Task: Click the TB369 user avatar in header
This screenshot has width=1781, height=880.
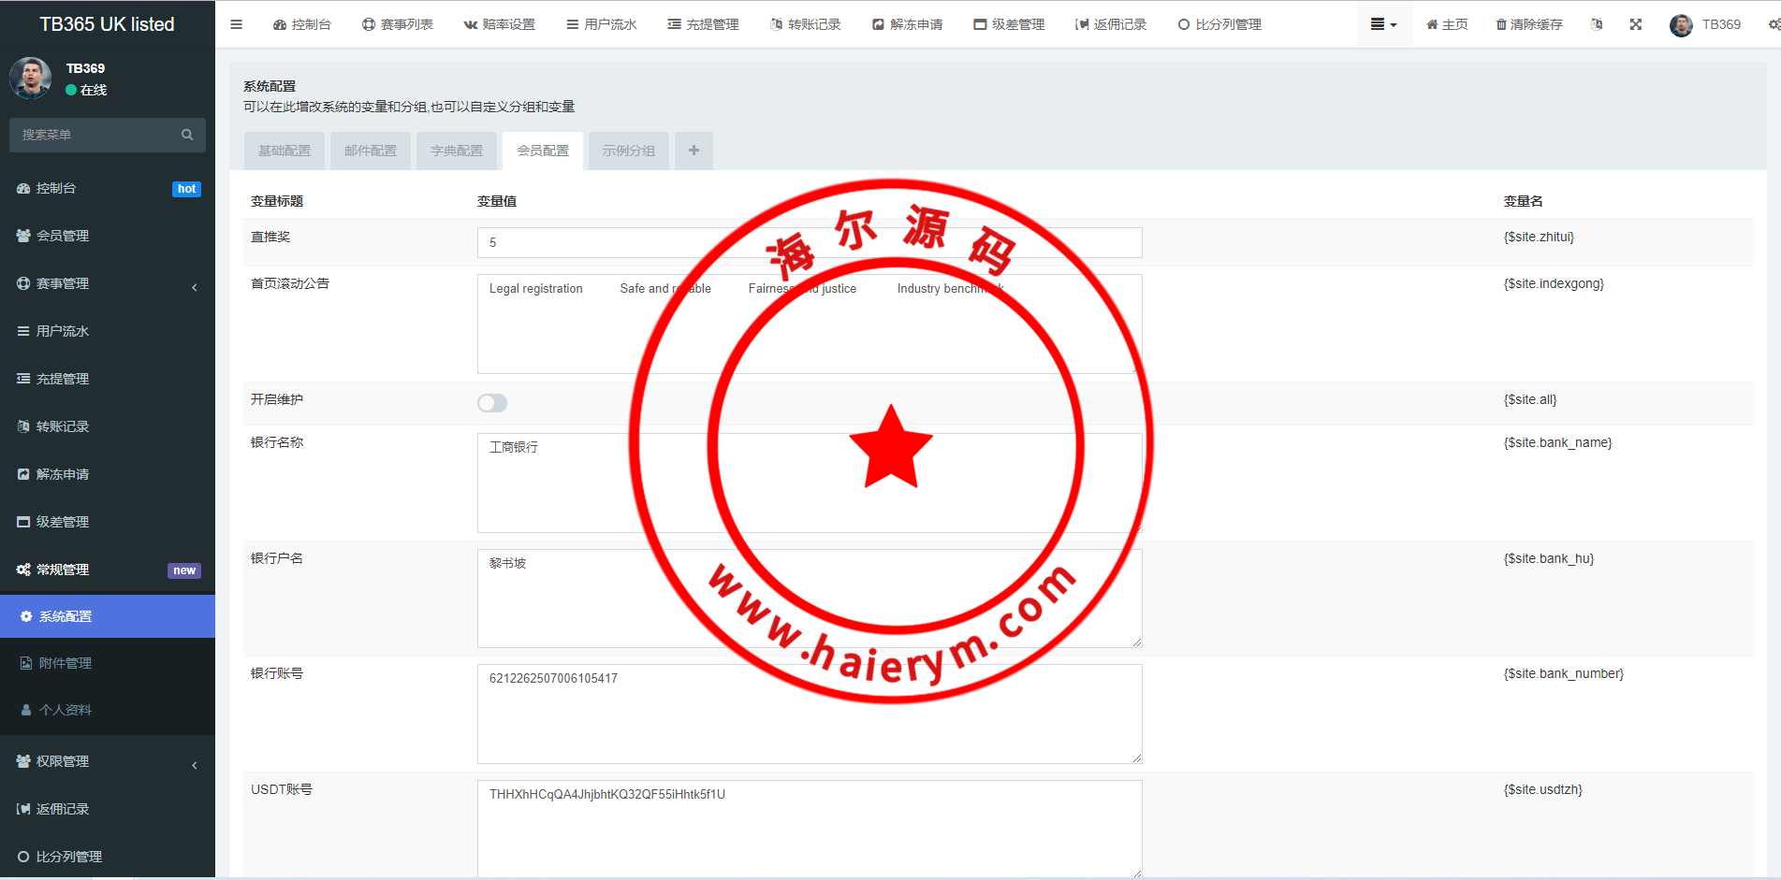Action: [1681, 25]
